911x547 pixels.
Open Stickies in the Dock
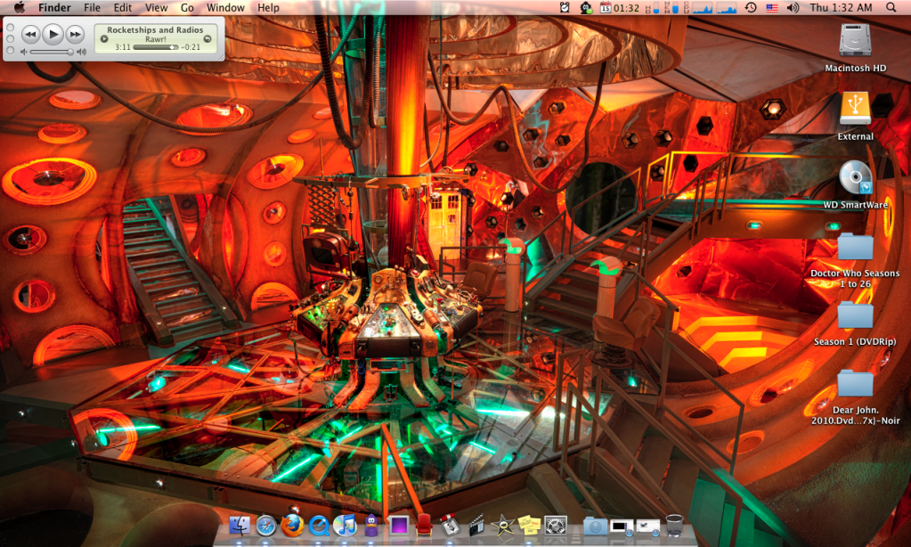529,526
